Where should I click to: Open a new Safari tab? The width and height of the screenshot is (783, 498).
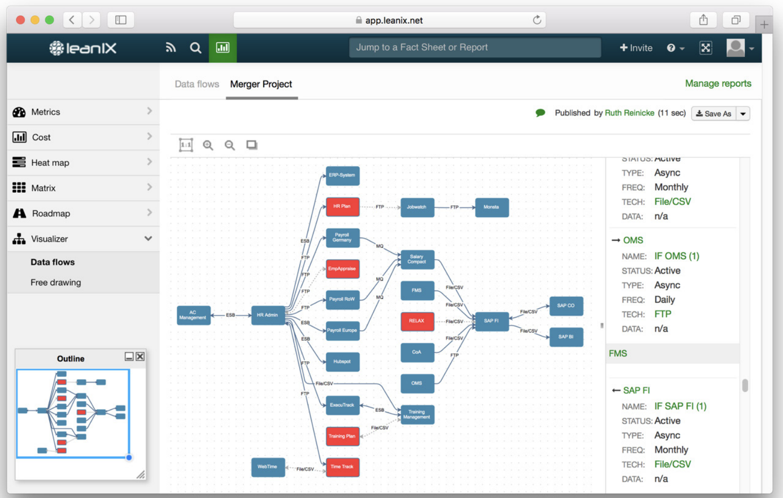click(x=764, y=24)
